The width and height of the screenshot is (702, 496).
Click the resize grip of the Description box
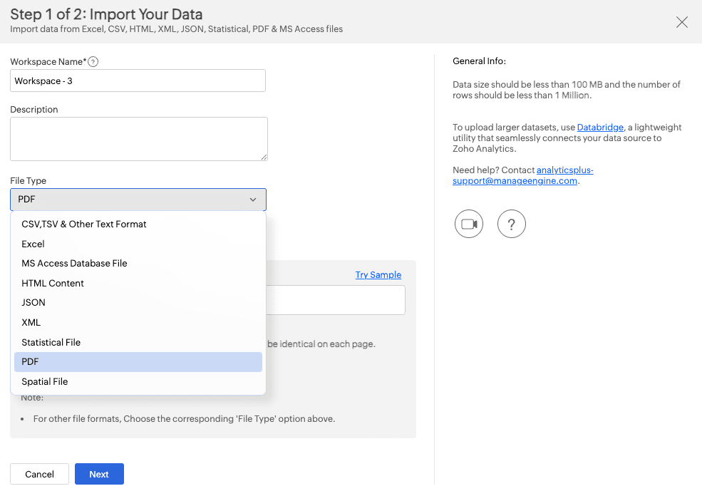(264, 157)
